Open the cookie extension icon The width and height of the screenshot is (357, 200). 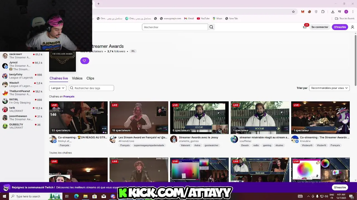click(x=309, y=12)
